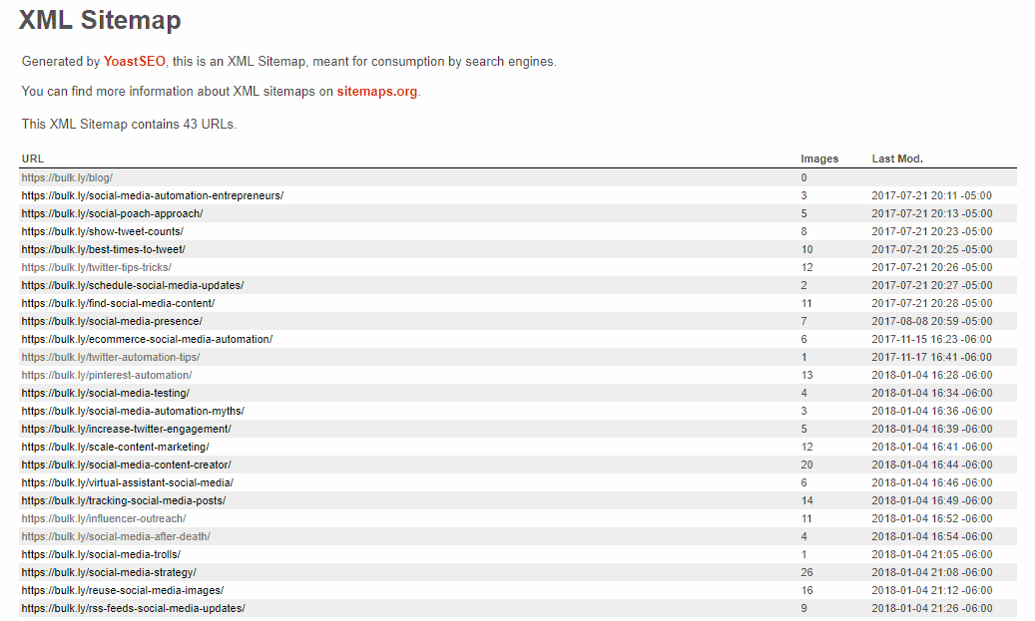Open the social-media-automation-entrepreneurs URL
Viewport: 1035px width, 621px height.
click(x=152, y=195)
